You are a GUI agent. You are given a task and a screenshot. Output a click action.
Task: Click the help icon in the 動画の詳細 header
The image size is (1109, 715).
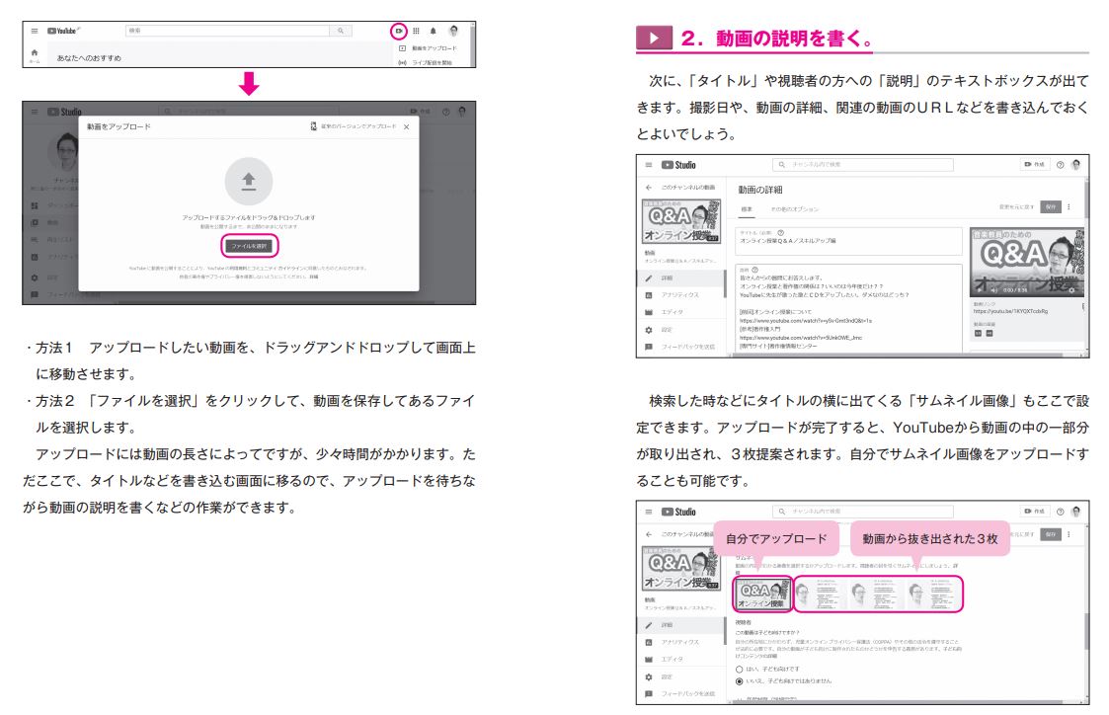(x=1061, y=165)
